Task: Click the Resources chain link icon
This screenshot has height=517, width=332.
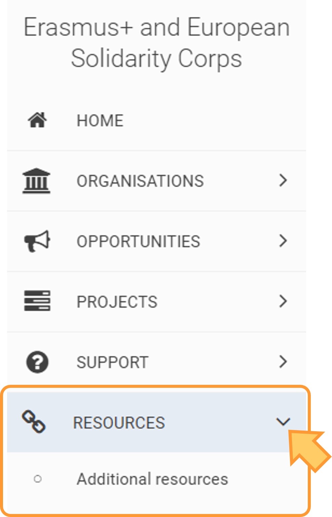Action: [34, 421]
